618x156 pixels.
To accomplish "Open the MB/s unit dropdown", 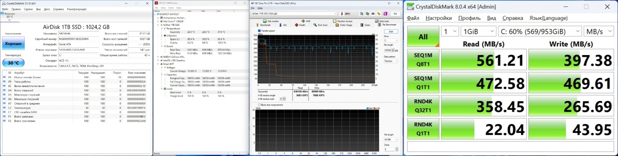I will (x=599, y=32).
